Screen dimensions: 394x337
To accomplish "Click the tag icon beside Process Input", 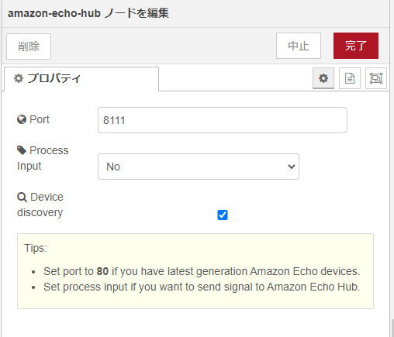I will [22, 150].
